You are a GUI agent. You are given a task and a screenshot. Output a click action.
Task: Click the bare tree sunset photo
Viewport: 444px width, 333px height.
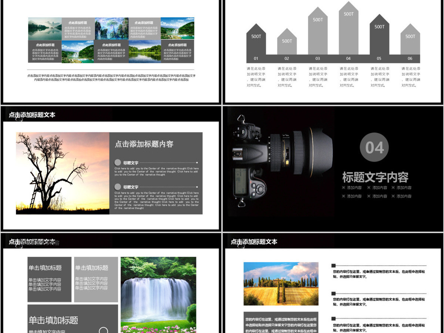pos(63,173)
